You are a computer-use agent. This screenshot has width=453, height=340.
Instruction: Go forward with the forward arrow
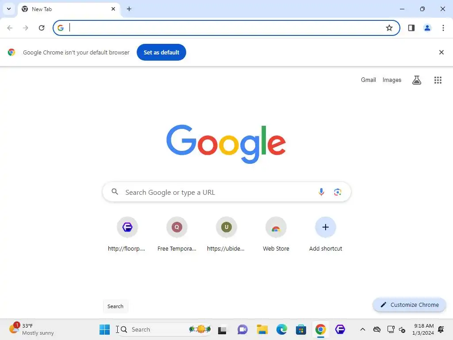[26, 28]
